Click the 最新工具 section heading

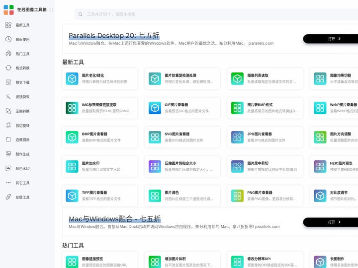(73, 62)
